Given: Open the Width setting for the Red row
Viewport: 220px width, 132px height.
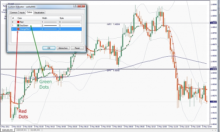Looking at the screenshot, I should [x=50, y=22].
